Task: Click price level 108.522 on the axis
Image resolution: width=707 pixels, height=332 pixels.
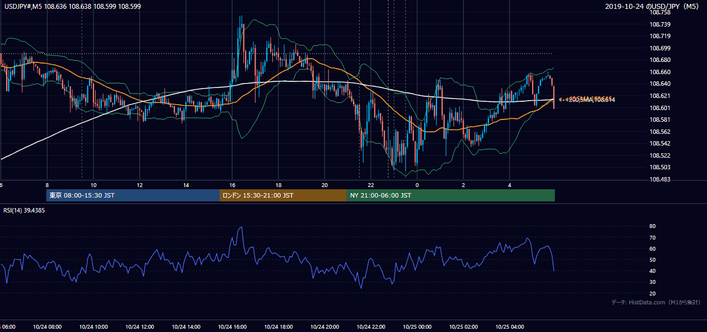Action: click(x=659, y=155)
